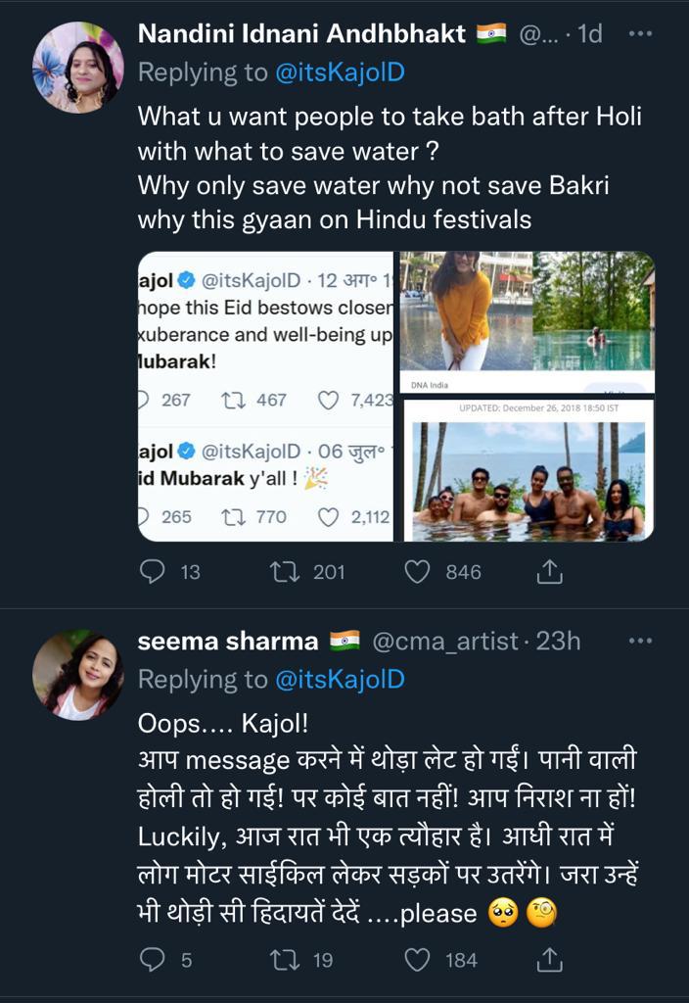Like the tweet with 846 likes
Viewport: 689px width, 1003px height.
click(417, 571)
